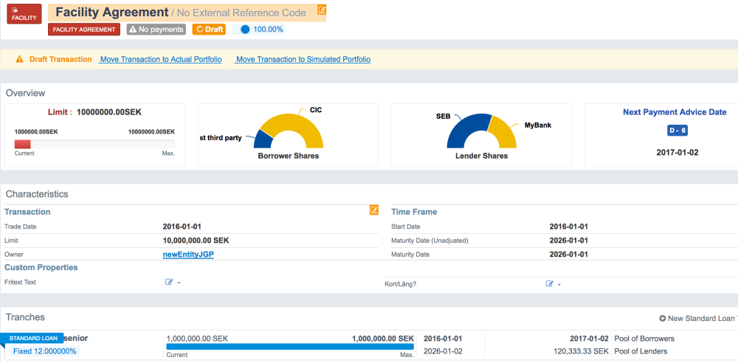Image resolution: width=738 pixels, height=363 pixels.
Task: Click the Limit value 10,000,000.00 SEK
Action: 196,241
